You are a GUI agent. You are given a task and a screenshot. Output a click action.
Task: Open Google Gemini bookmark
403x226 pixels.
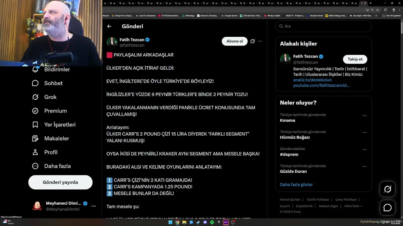point(229,15)
